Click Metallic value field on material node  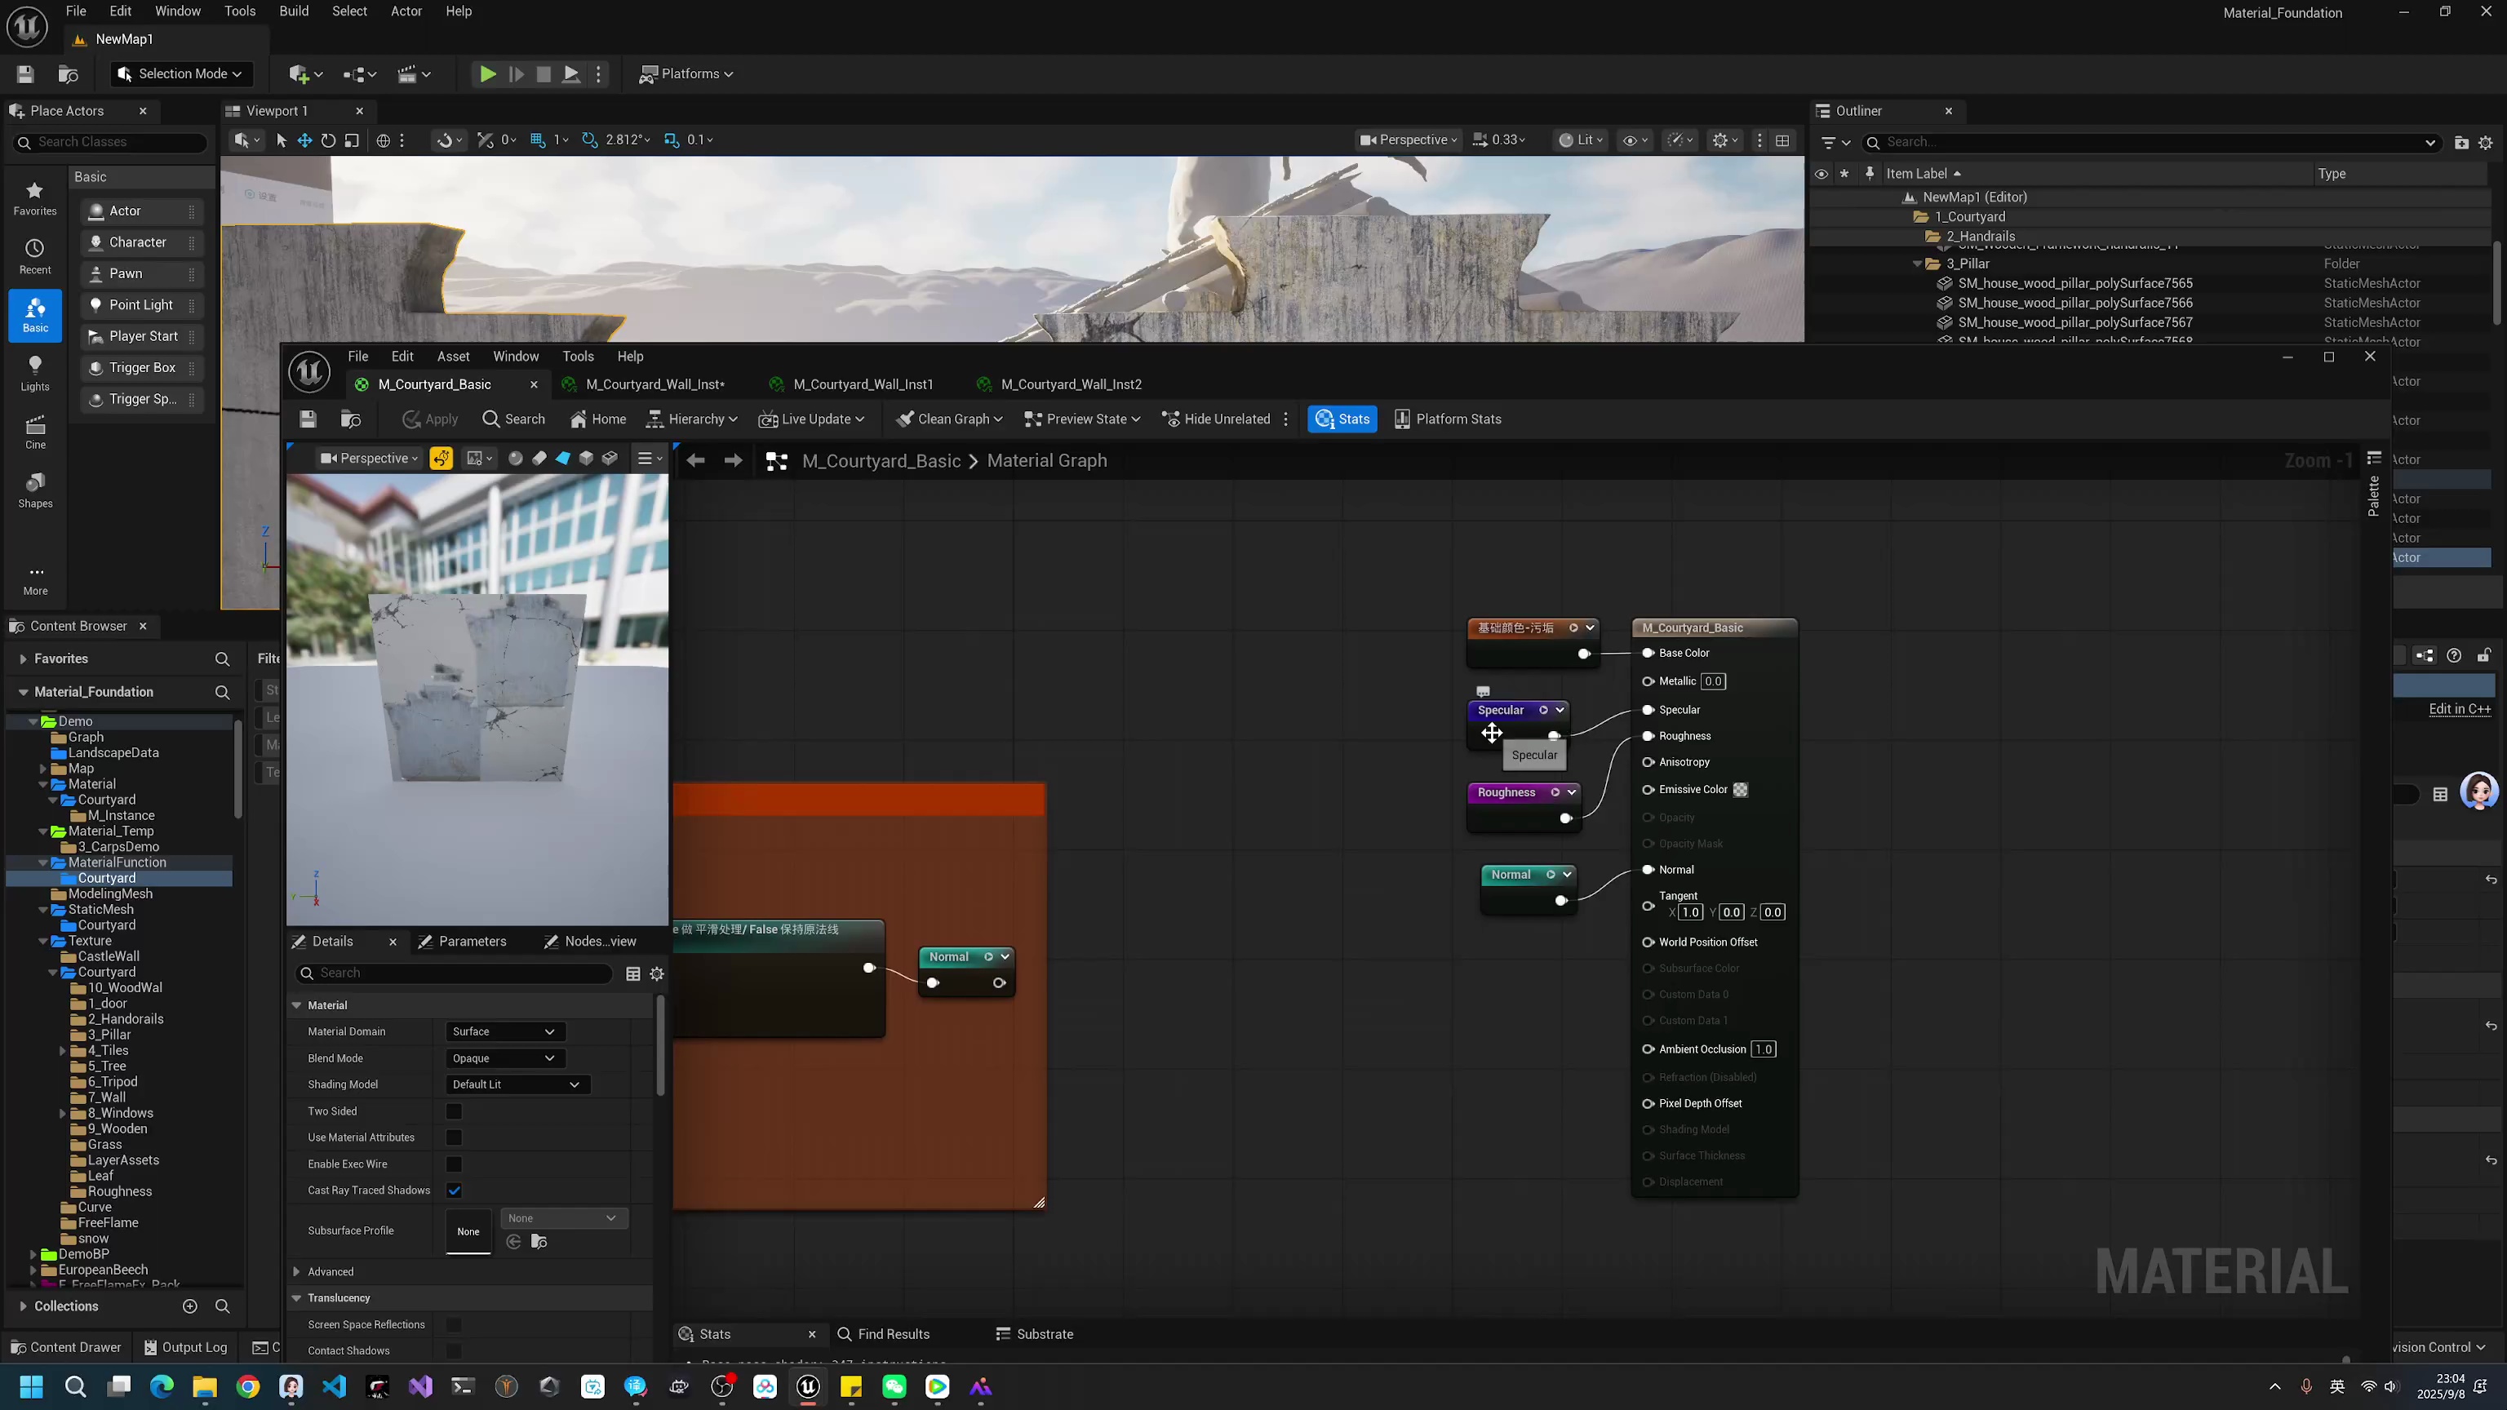[x=1714, y=681]
